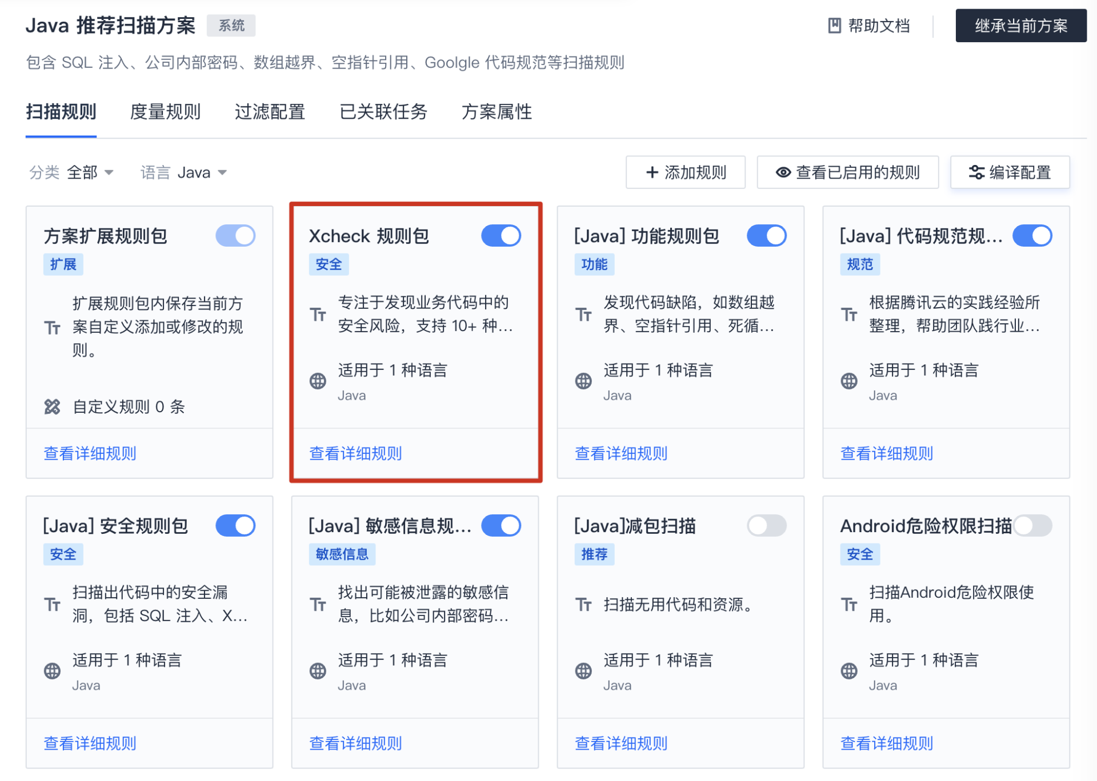Click the plus icon in 添加规则

652,172
